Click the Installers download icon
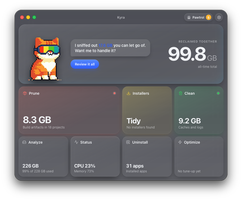Screen dimensions: 242x200 [x=128, y=93]
